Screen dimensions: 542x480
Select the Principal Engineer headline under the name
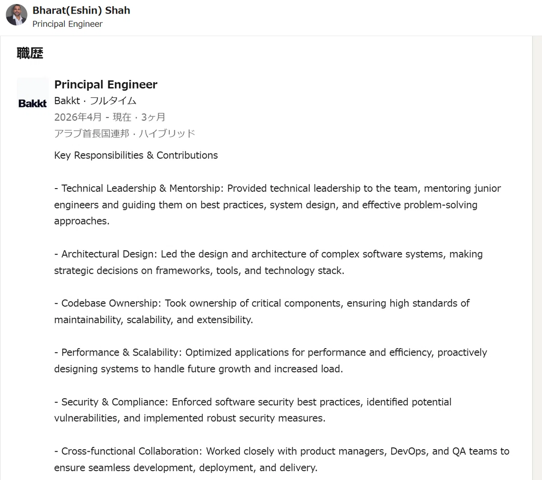(67, 24)
